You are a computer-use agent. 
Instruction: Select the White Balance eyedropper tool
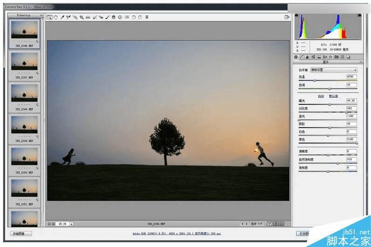tap(62, 17)
